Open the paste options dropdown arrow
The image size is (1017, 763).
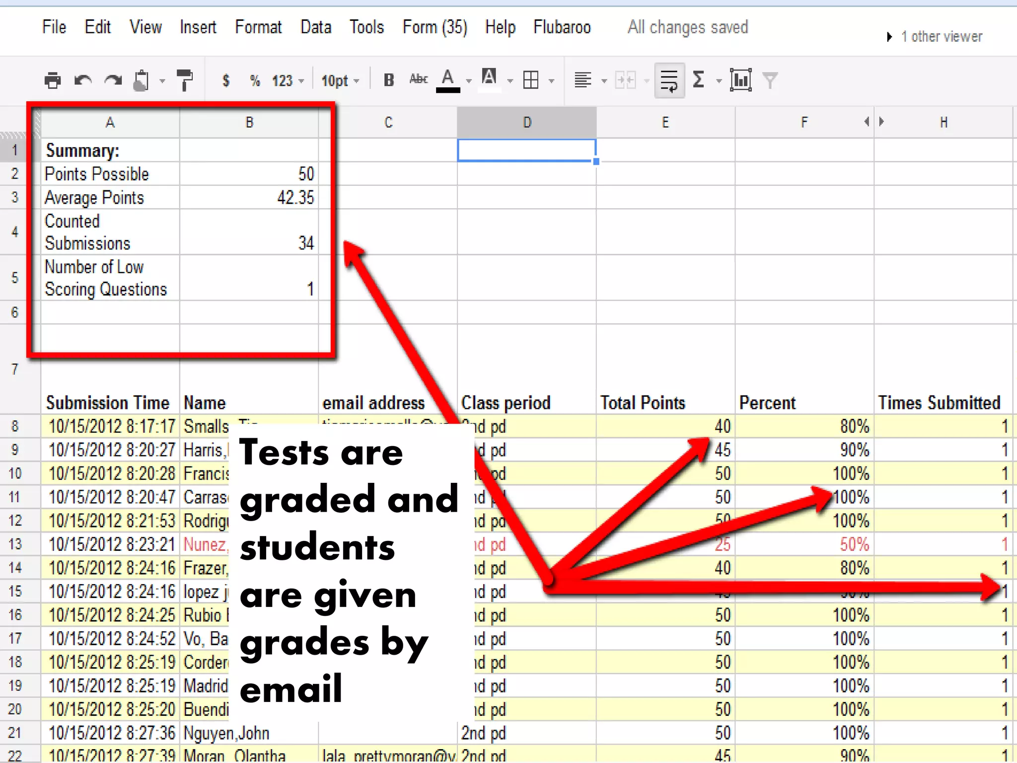162,81
